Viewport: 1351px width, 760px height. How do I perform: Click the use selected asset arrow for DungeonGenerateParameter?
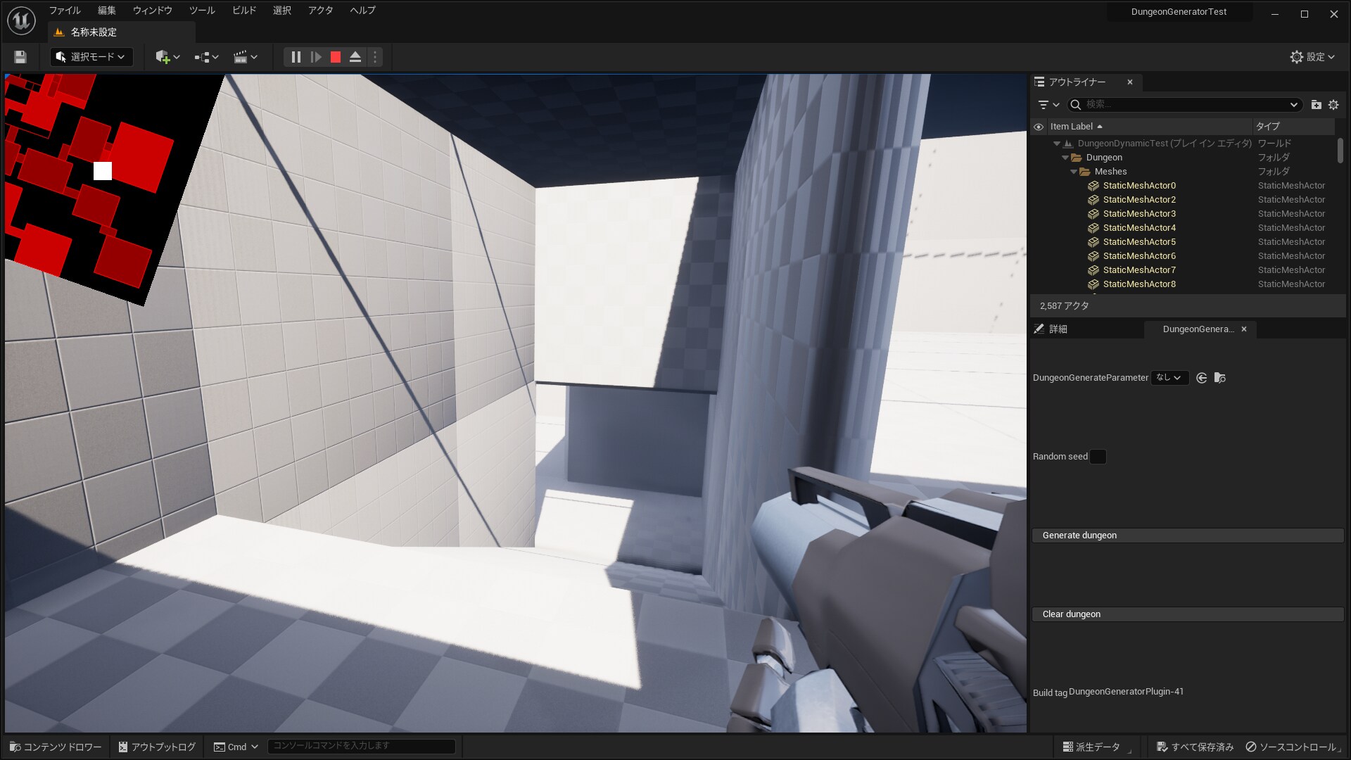(1202, 378)
